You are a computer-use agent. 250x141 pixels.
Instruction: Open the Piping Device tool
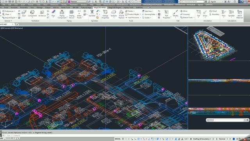tap(72, 14)
